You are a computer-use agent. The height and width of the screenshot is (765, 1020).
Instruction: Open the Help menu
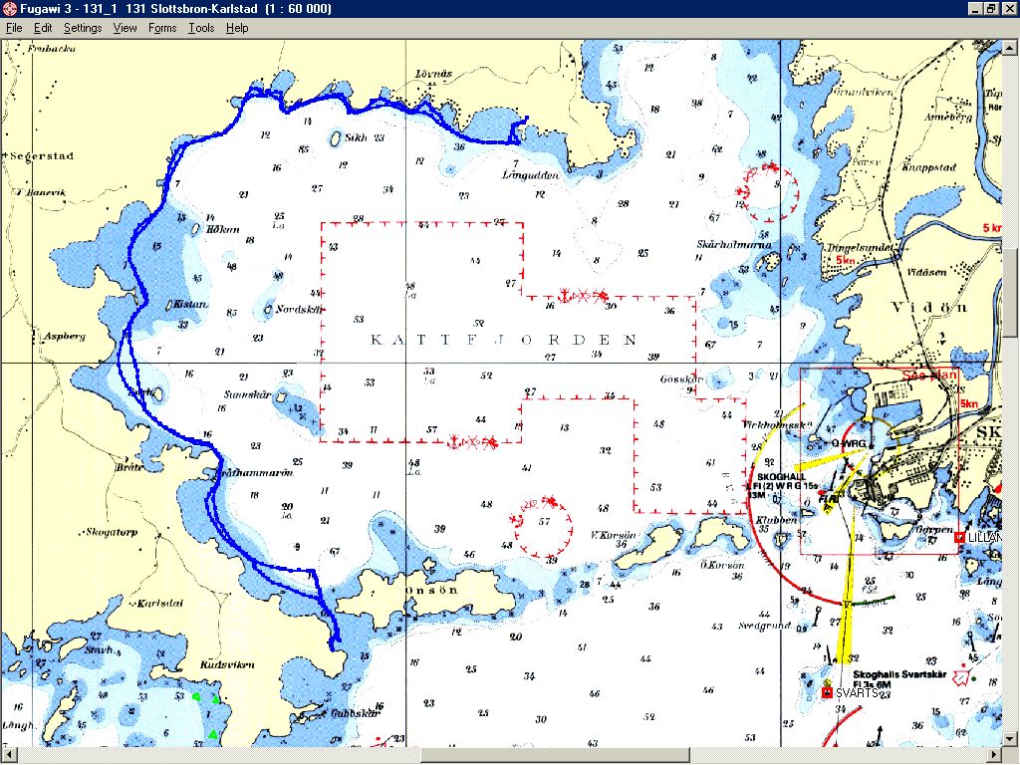(x=237, y=28)
